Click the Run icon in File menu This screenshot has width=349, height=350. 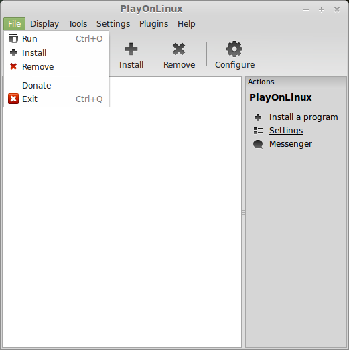(x=13, y=38)
